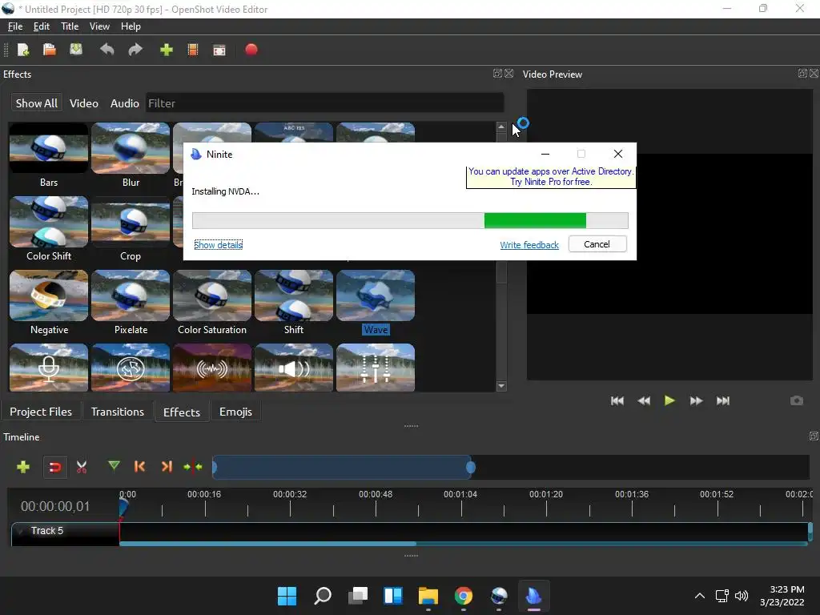Screen dimensions: 820x615
Task: Select the Color Saturation effect
Action: [212, 295]
